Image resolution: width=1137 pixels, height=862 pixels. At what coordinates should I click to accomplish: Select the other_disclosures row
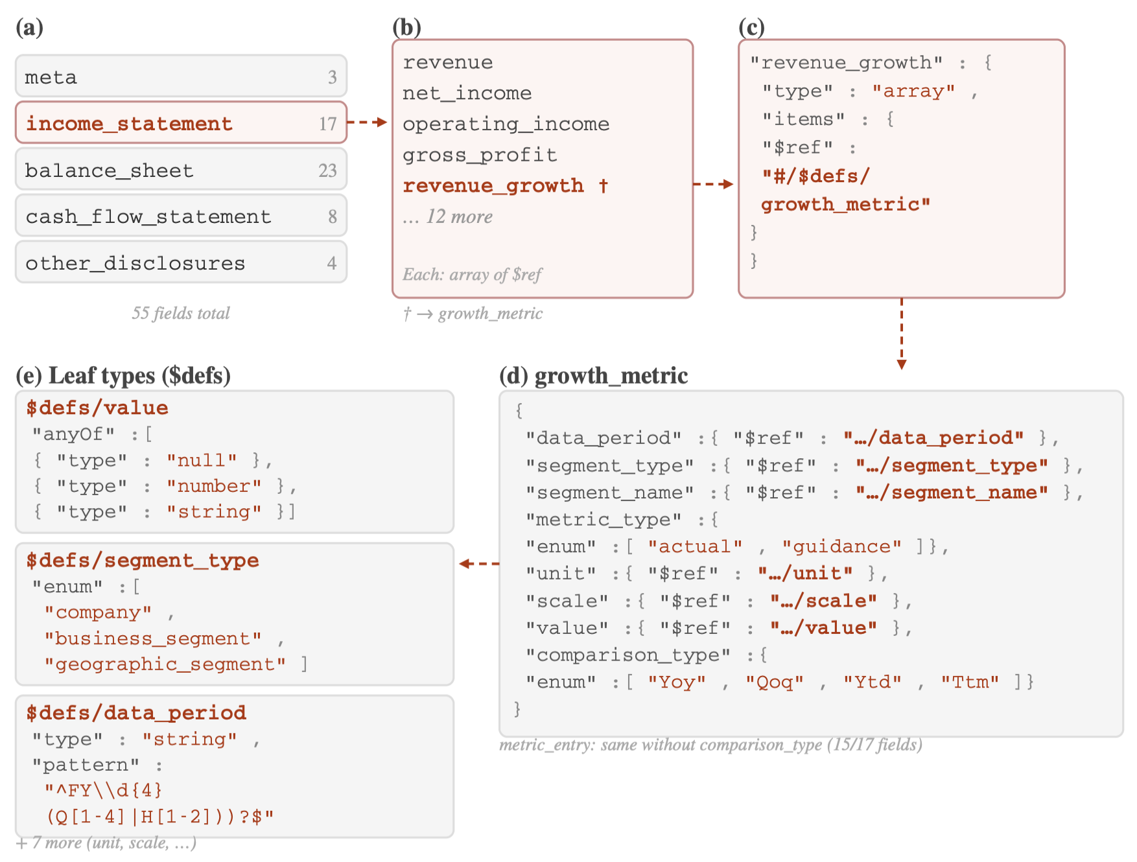(181, 262)
